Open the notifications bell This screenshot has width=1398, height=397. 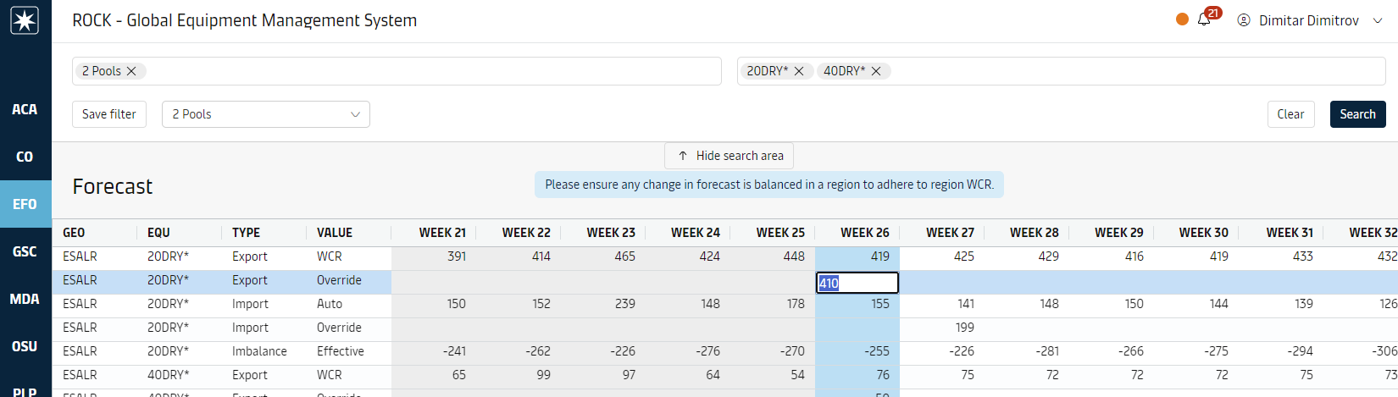point(1204,20)
